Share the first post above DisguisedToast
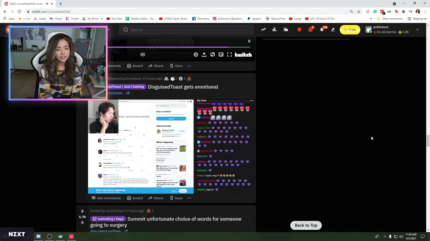 tap(156, 66)
